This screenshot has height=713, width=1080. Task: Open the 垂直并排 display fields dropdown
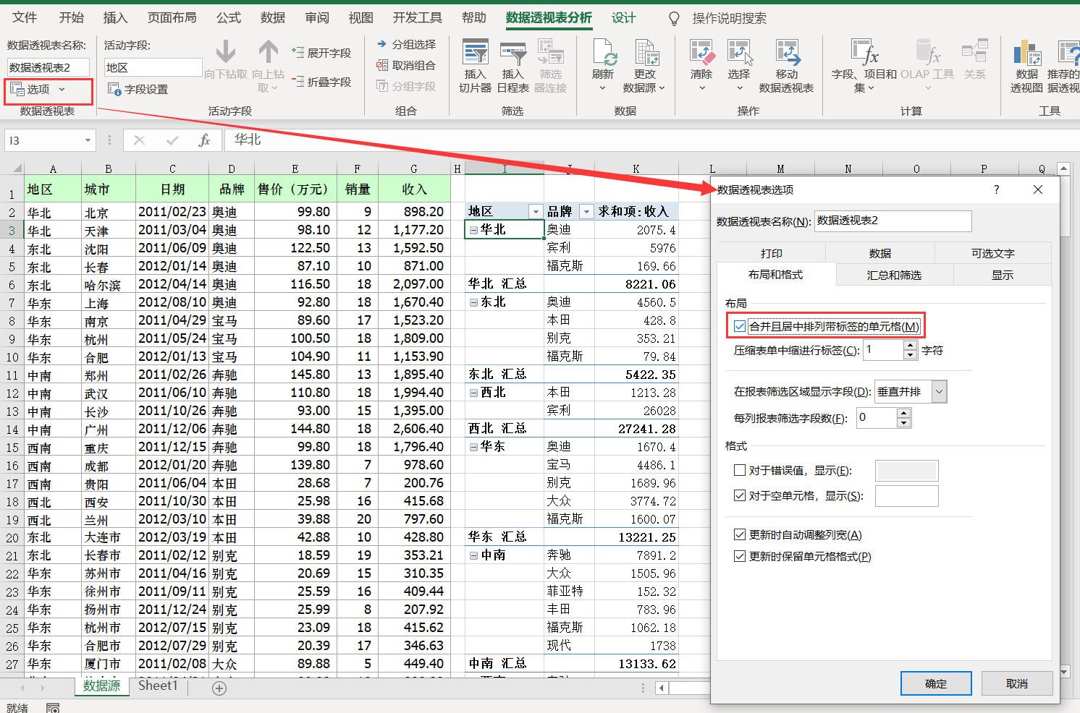[x=939, y=391]
